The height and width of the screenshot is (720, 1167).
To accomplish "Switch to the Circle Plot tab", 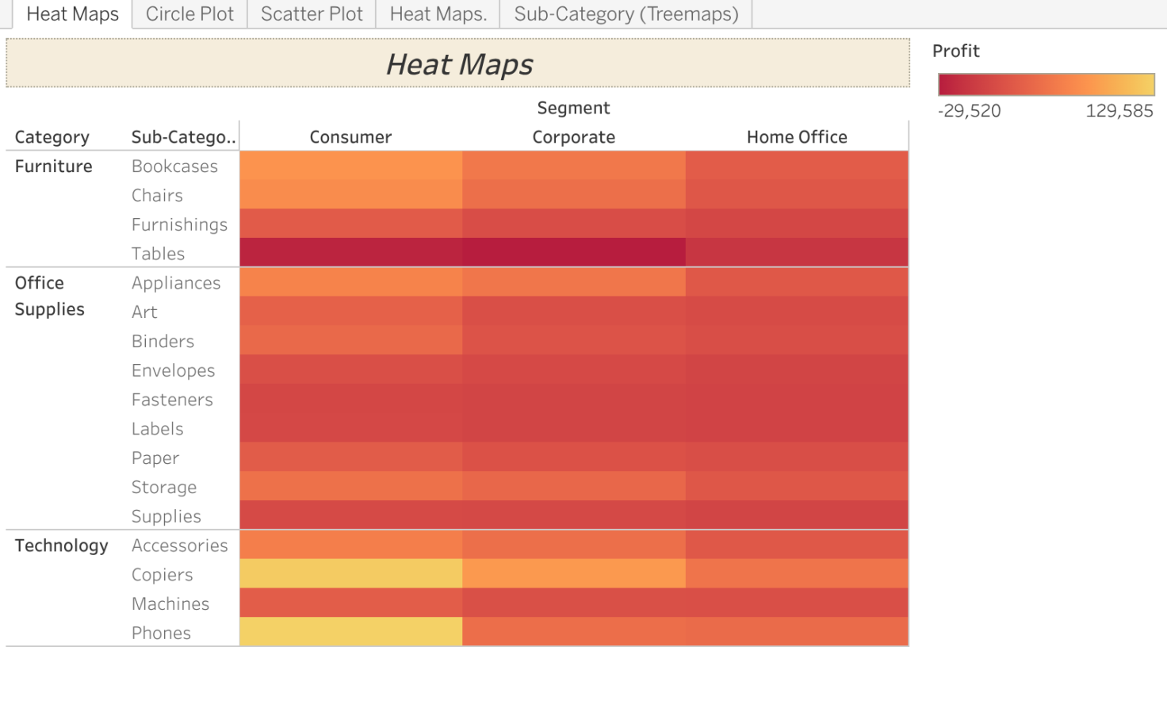I will tap(189, 13).
